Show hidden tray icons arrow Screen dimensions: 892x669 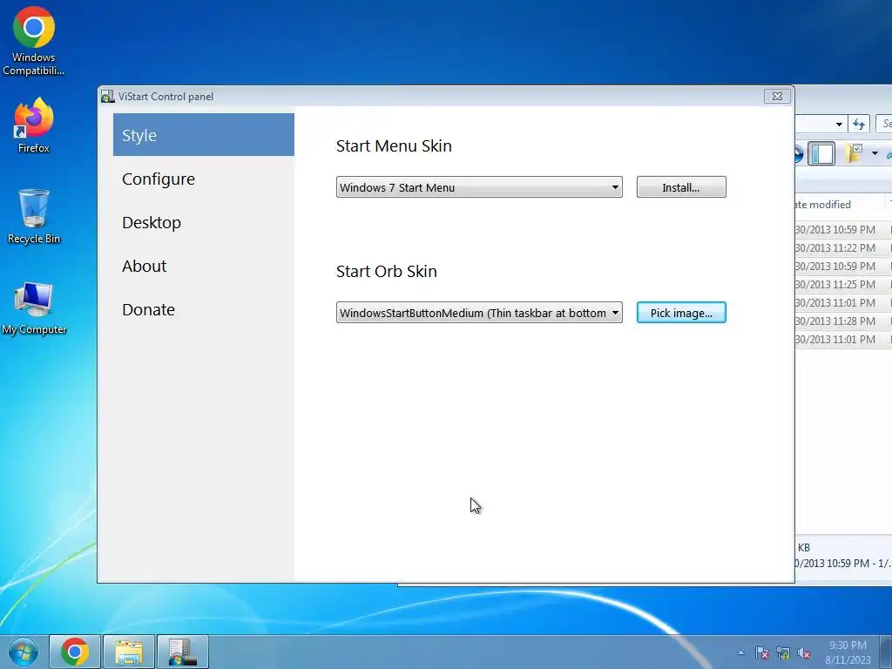click(x=740, y=652)
